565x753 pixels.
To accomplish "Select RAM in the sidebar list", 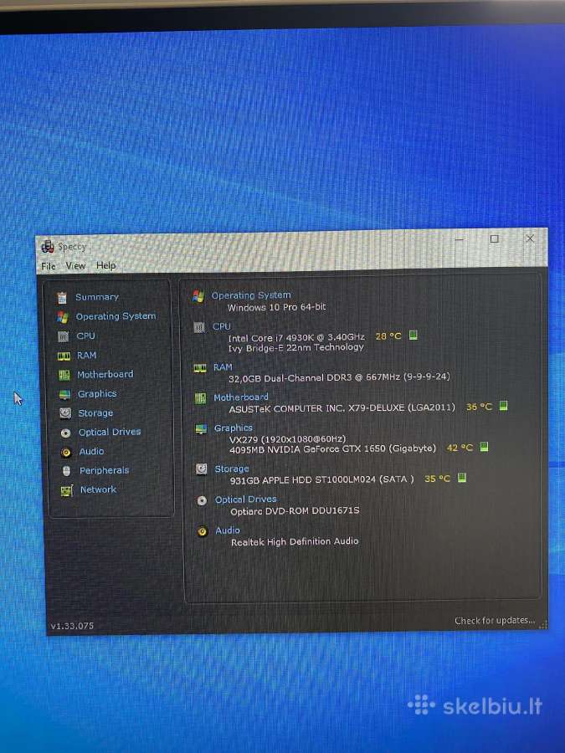I will [x=86, y=356].
